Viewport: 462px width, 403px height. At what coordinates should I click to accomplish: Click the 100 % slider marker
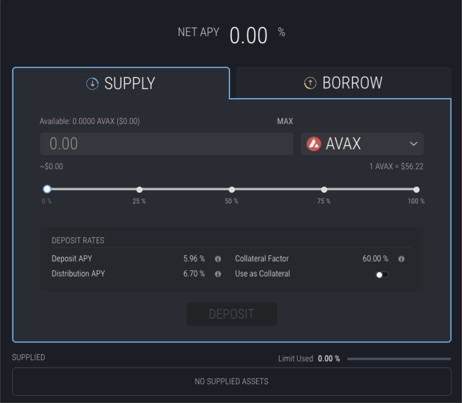pyautogui.click(x=416, y=189)
